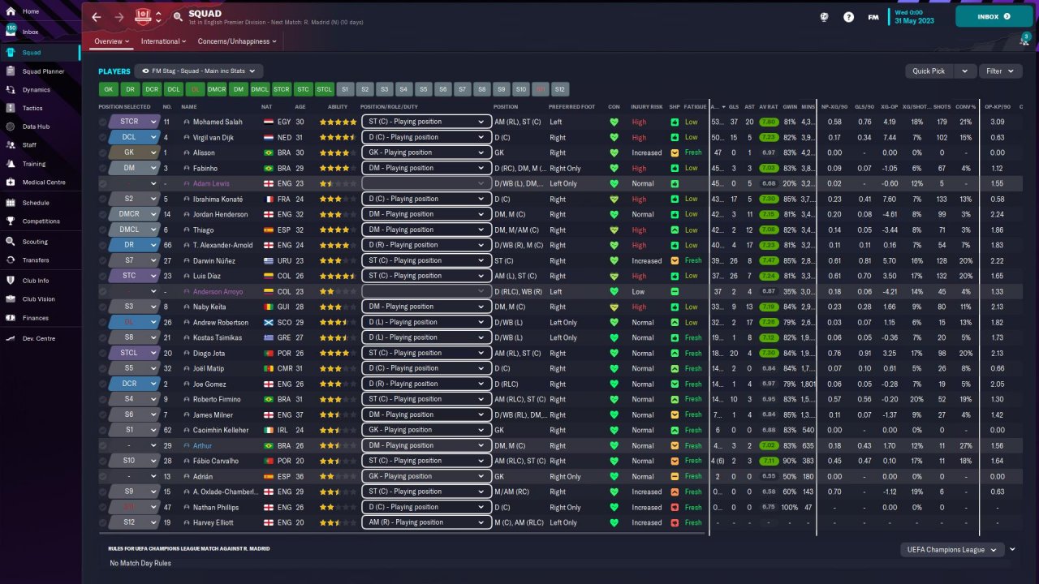The width and height of the screenshot is (1039, 584).
Task: Sort by the AGE column header
Action: (300, 107)
